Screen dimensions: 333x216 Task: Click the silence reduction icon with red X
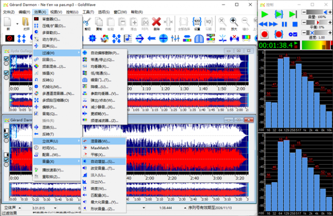pos(234,39)
